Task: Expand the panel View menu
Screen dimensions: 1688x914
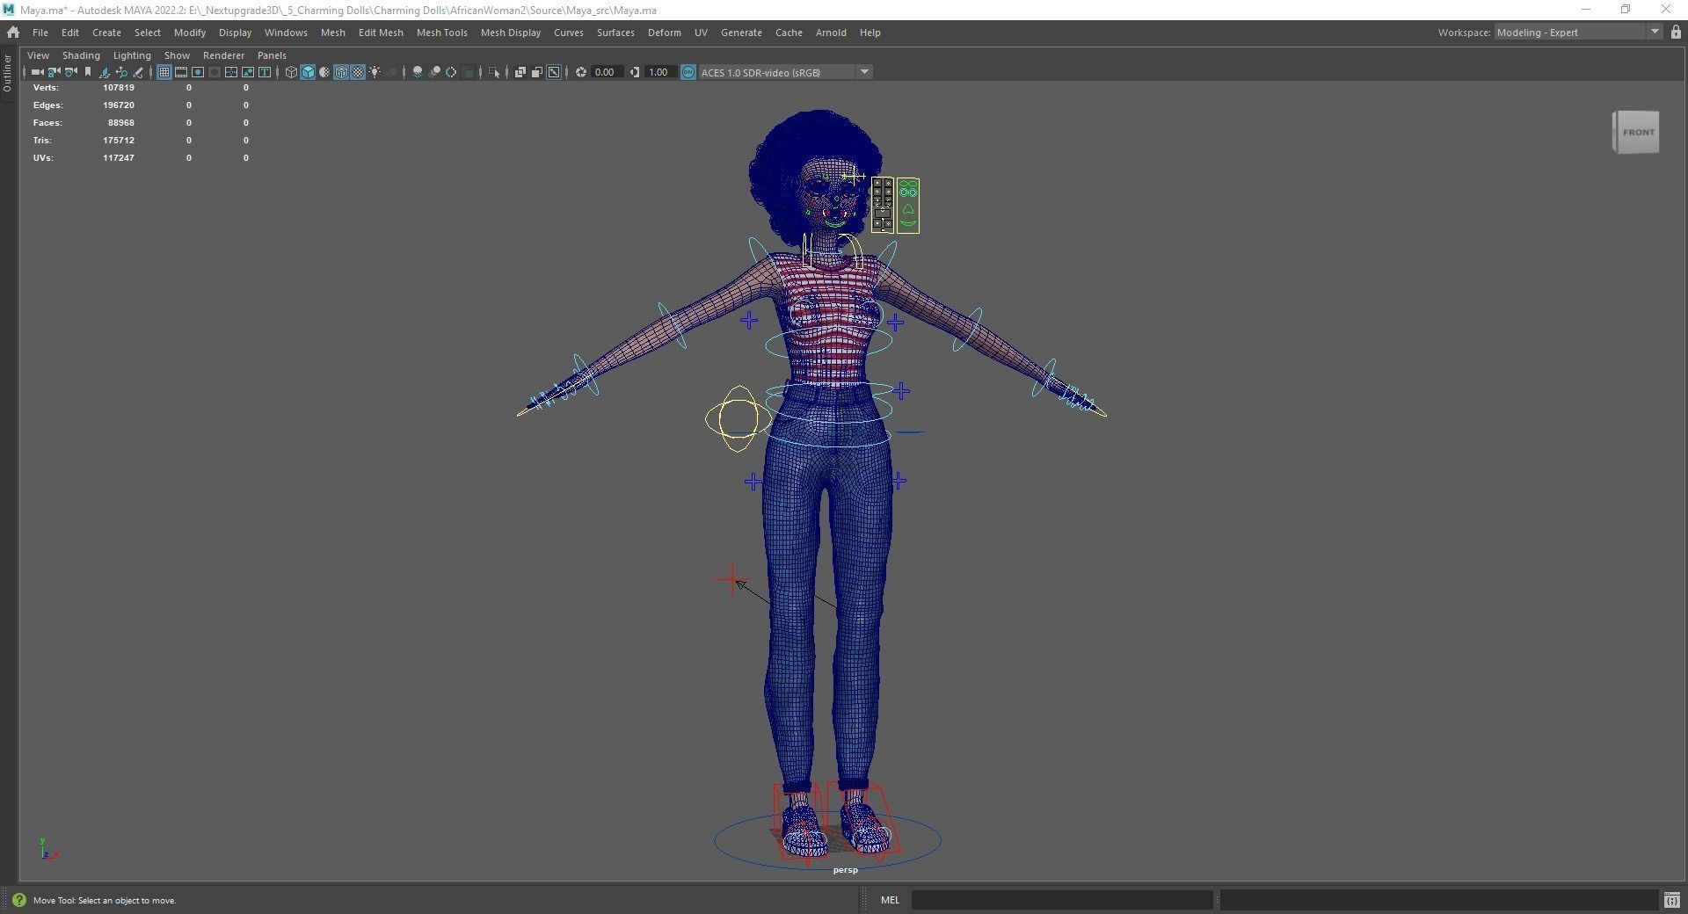Action: tap(38, 55)
